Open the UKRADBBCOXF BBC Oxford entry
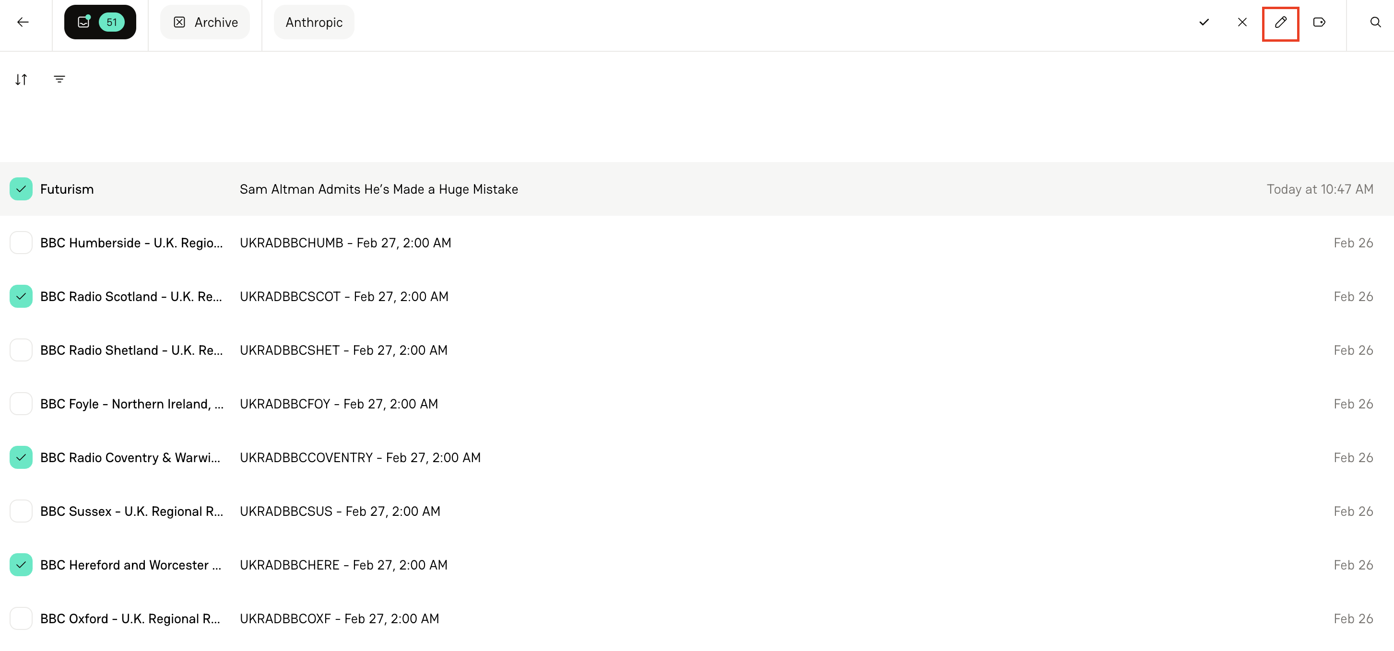Viewport: 1394px width, 651px height. click(x=339, y=618)
